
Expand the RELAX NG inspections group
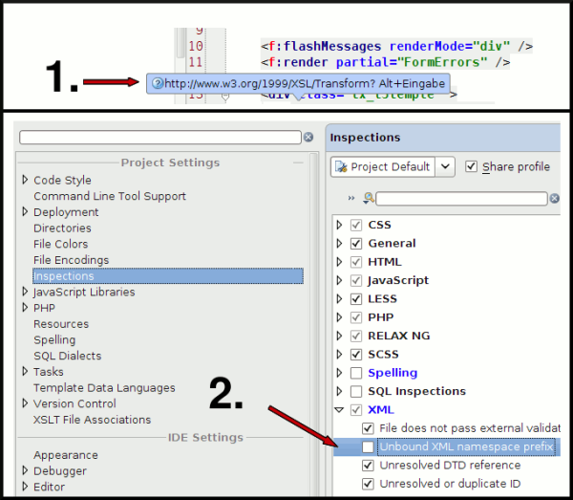(339, 336)
